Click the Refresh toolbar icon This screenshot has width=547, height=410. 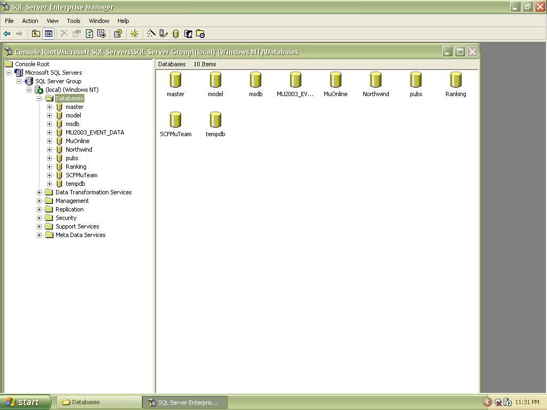(89, 34)
